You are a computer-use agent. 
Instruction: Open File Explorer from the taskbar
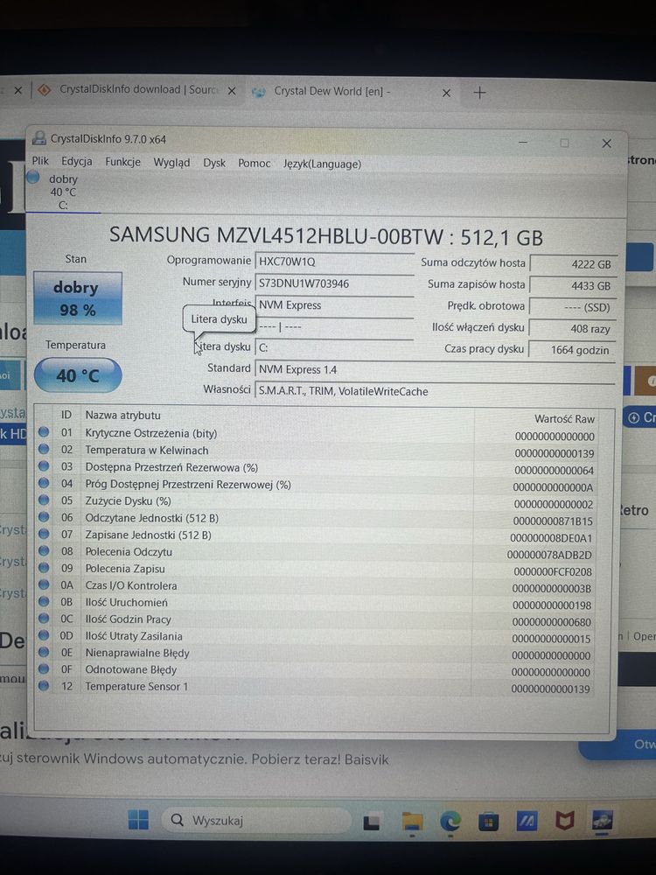(413, 822)
